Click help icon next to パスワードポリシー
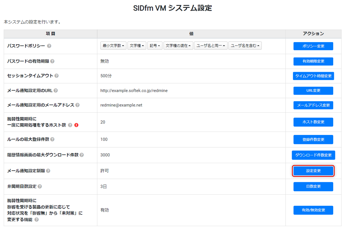Screen dimensions: 346x231 point(49,46)
